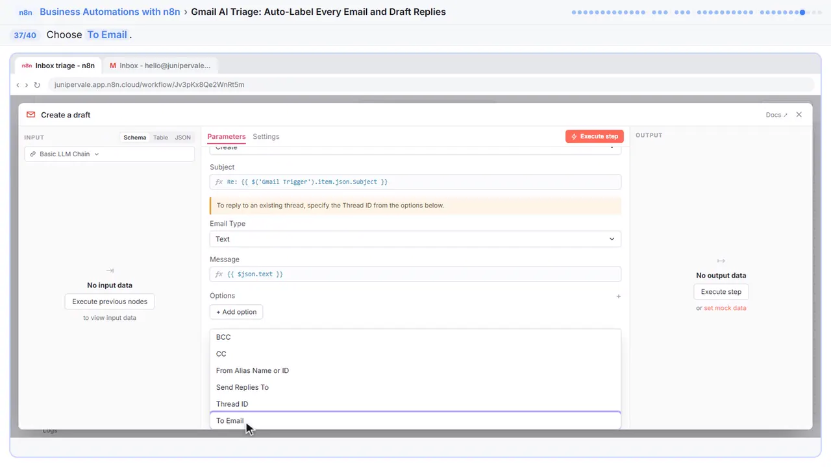This screenshot has width=831, height=467.
Task: Click Execute step red button
Action: coord(595,136)
